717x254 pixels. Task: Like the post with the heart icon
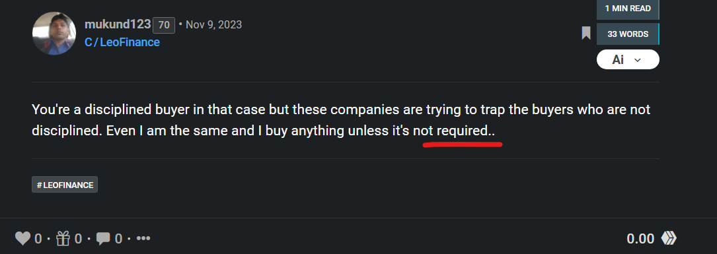22,238
